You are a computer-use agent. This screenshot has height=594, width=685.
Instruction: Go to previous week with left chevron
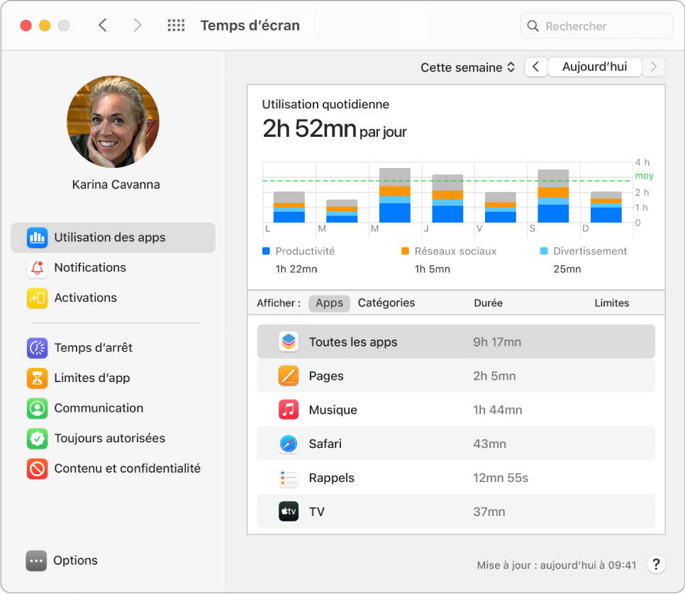point(535,67)
